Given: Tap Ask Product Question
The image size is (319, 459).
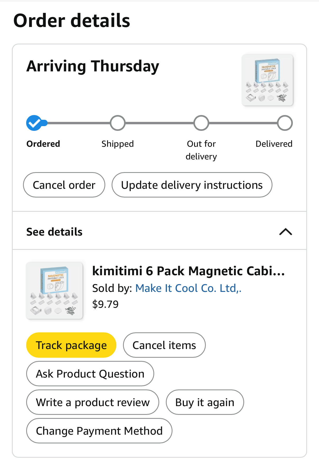Looking at the screenshot, I should pyautogui.click(x=90, y=374).
